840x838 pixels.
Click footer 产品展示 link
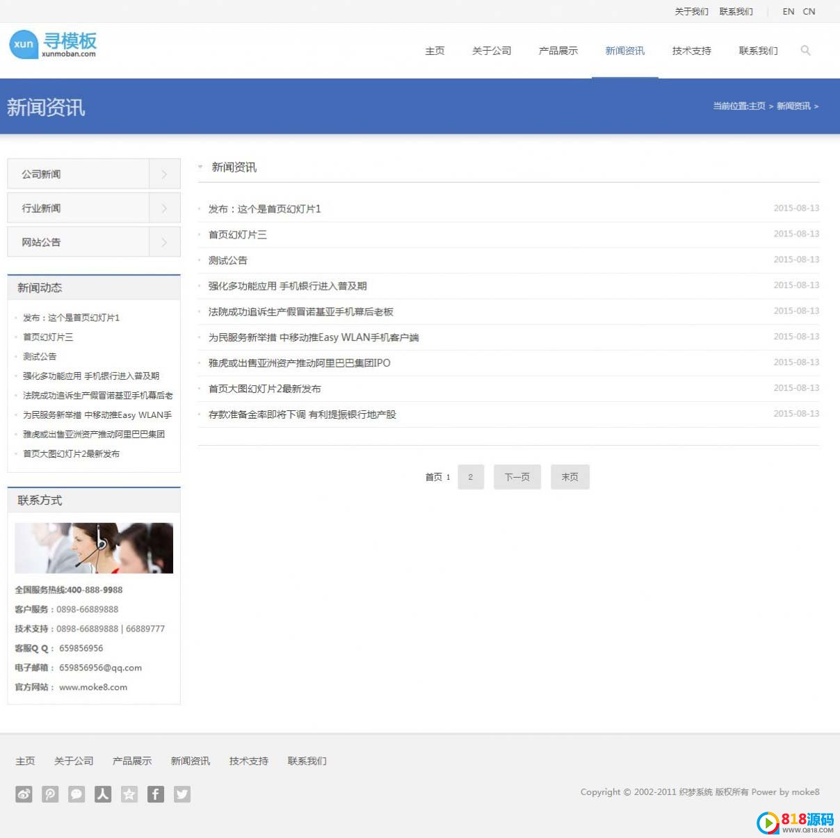[x=132, y=761]
